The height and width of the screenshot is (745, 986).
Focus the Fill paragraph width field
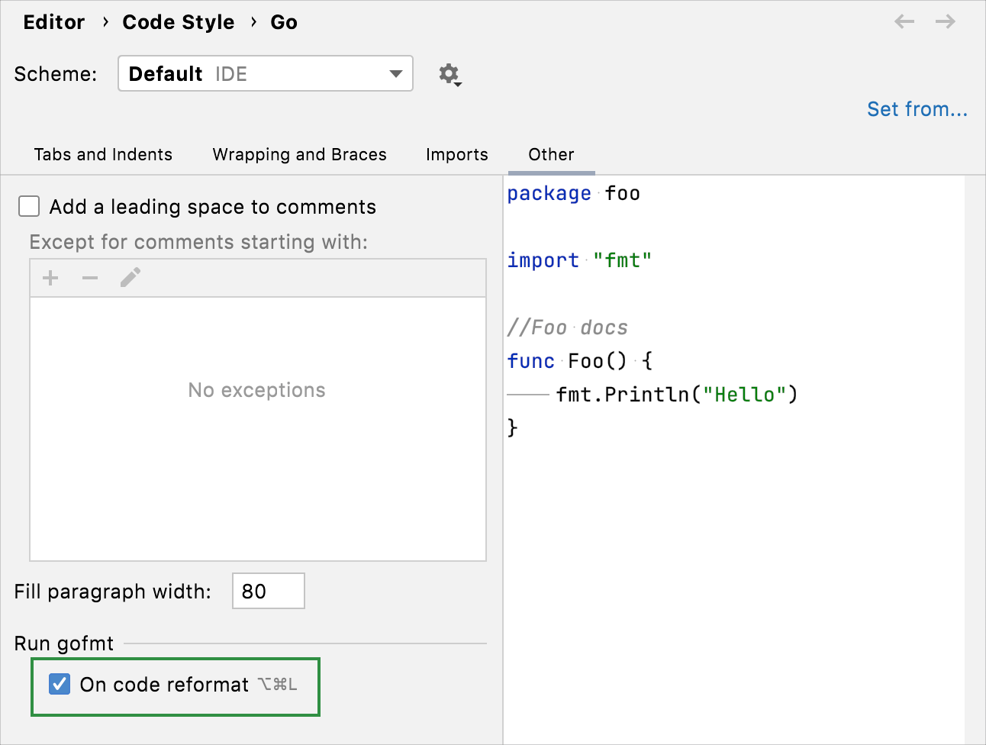(268, 591)
